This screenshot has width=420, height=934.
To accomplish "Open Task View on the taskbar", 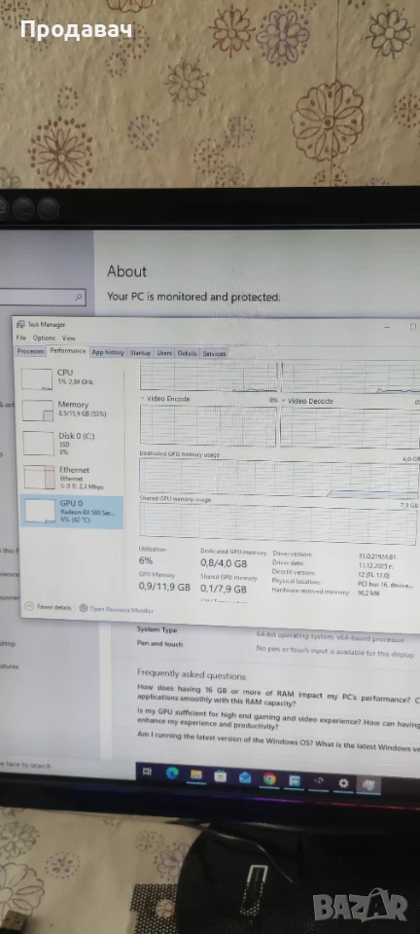I will point(147,772).
